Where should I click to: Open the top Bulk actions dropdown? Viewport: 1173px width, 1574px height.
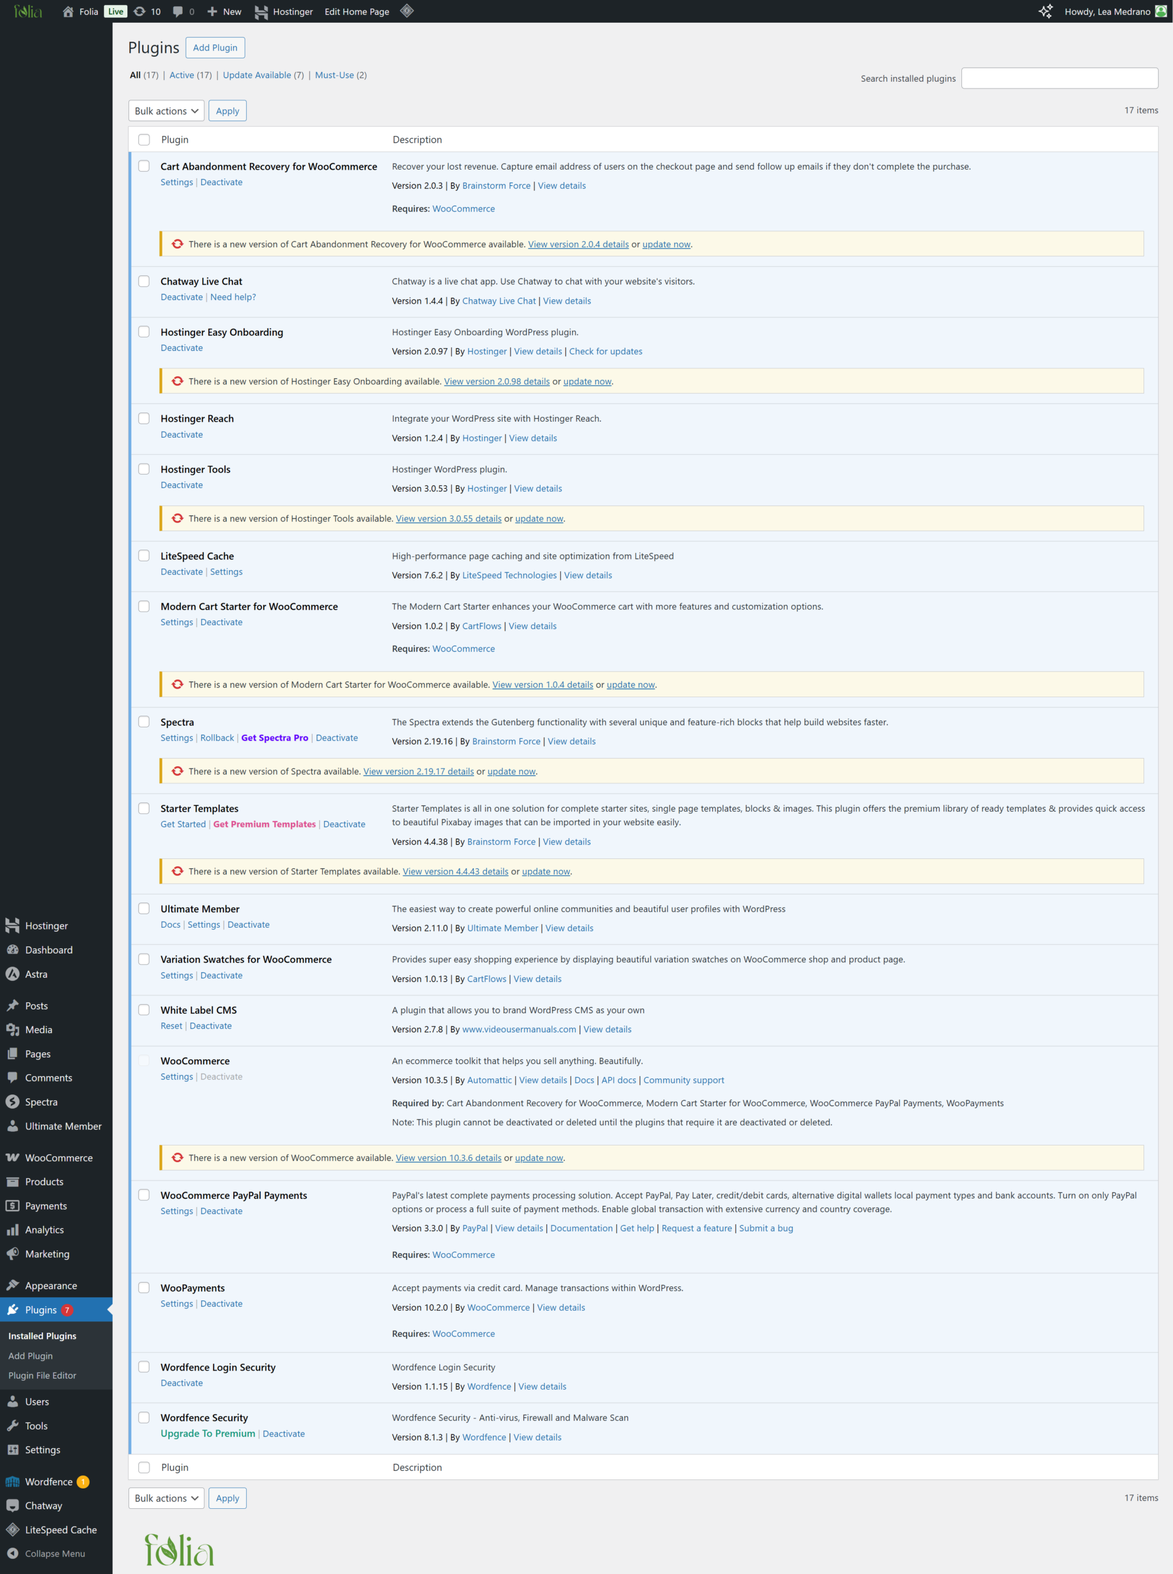pos(166,111)
